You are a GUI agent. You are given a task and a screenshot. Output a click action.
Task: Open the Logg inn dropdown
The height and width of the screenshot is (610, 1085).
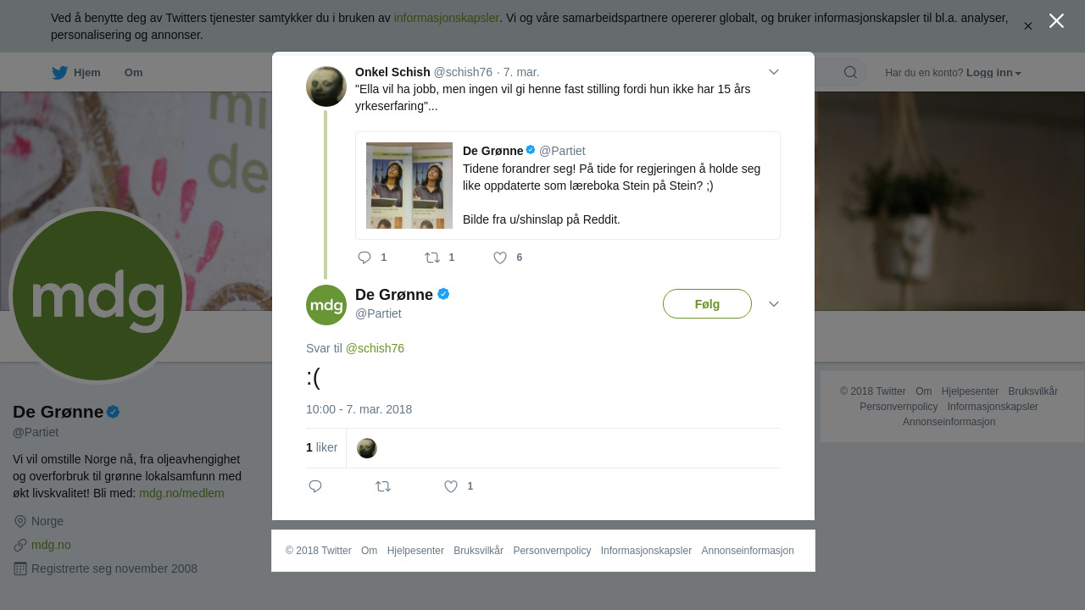click(993, 73)
